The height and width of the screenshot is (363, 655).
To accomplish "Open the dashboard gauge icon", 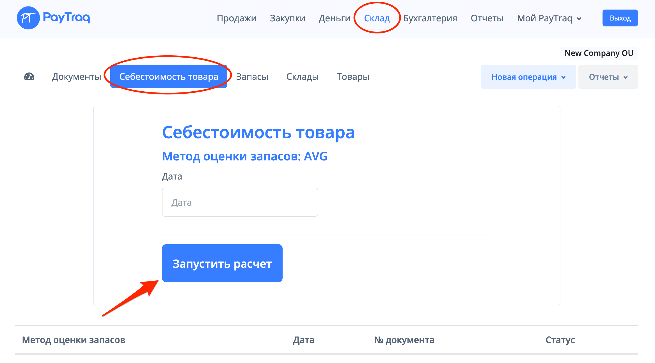I will (x=29, y=77).
